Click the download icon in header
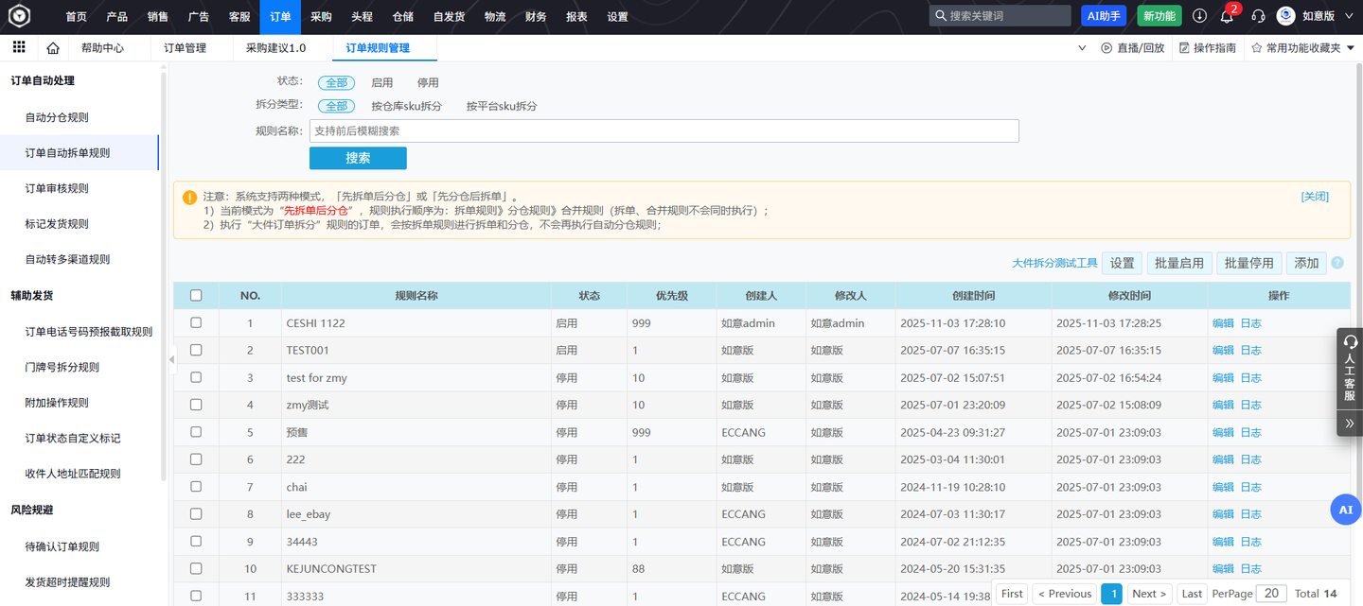 click(1199, 16)
